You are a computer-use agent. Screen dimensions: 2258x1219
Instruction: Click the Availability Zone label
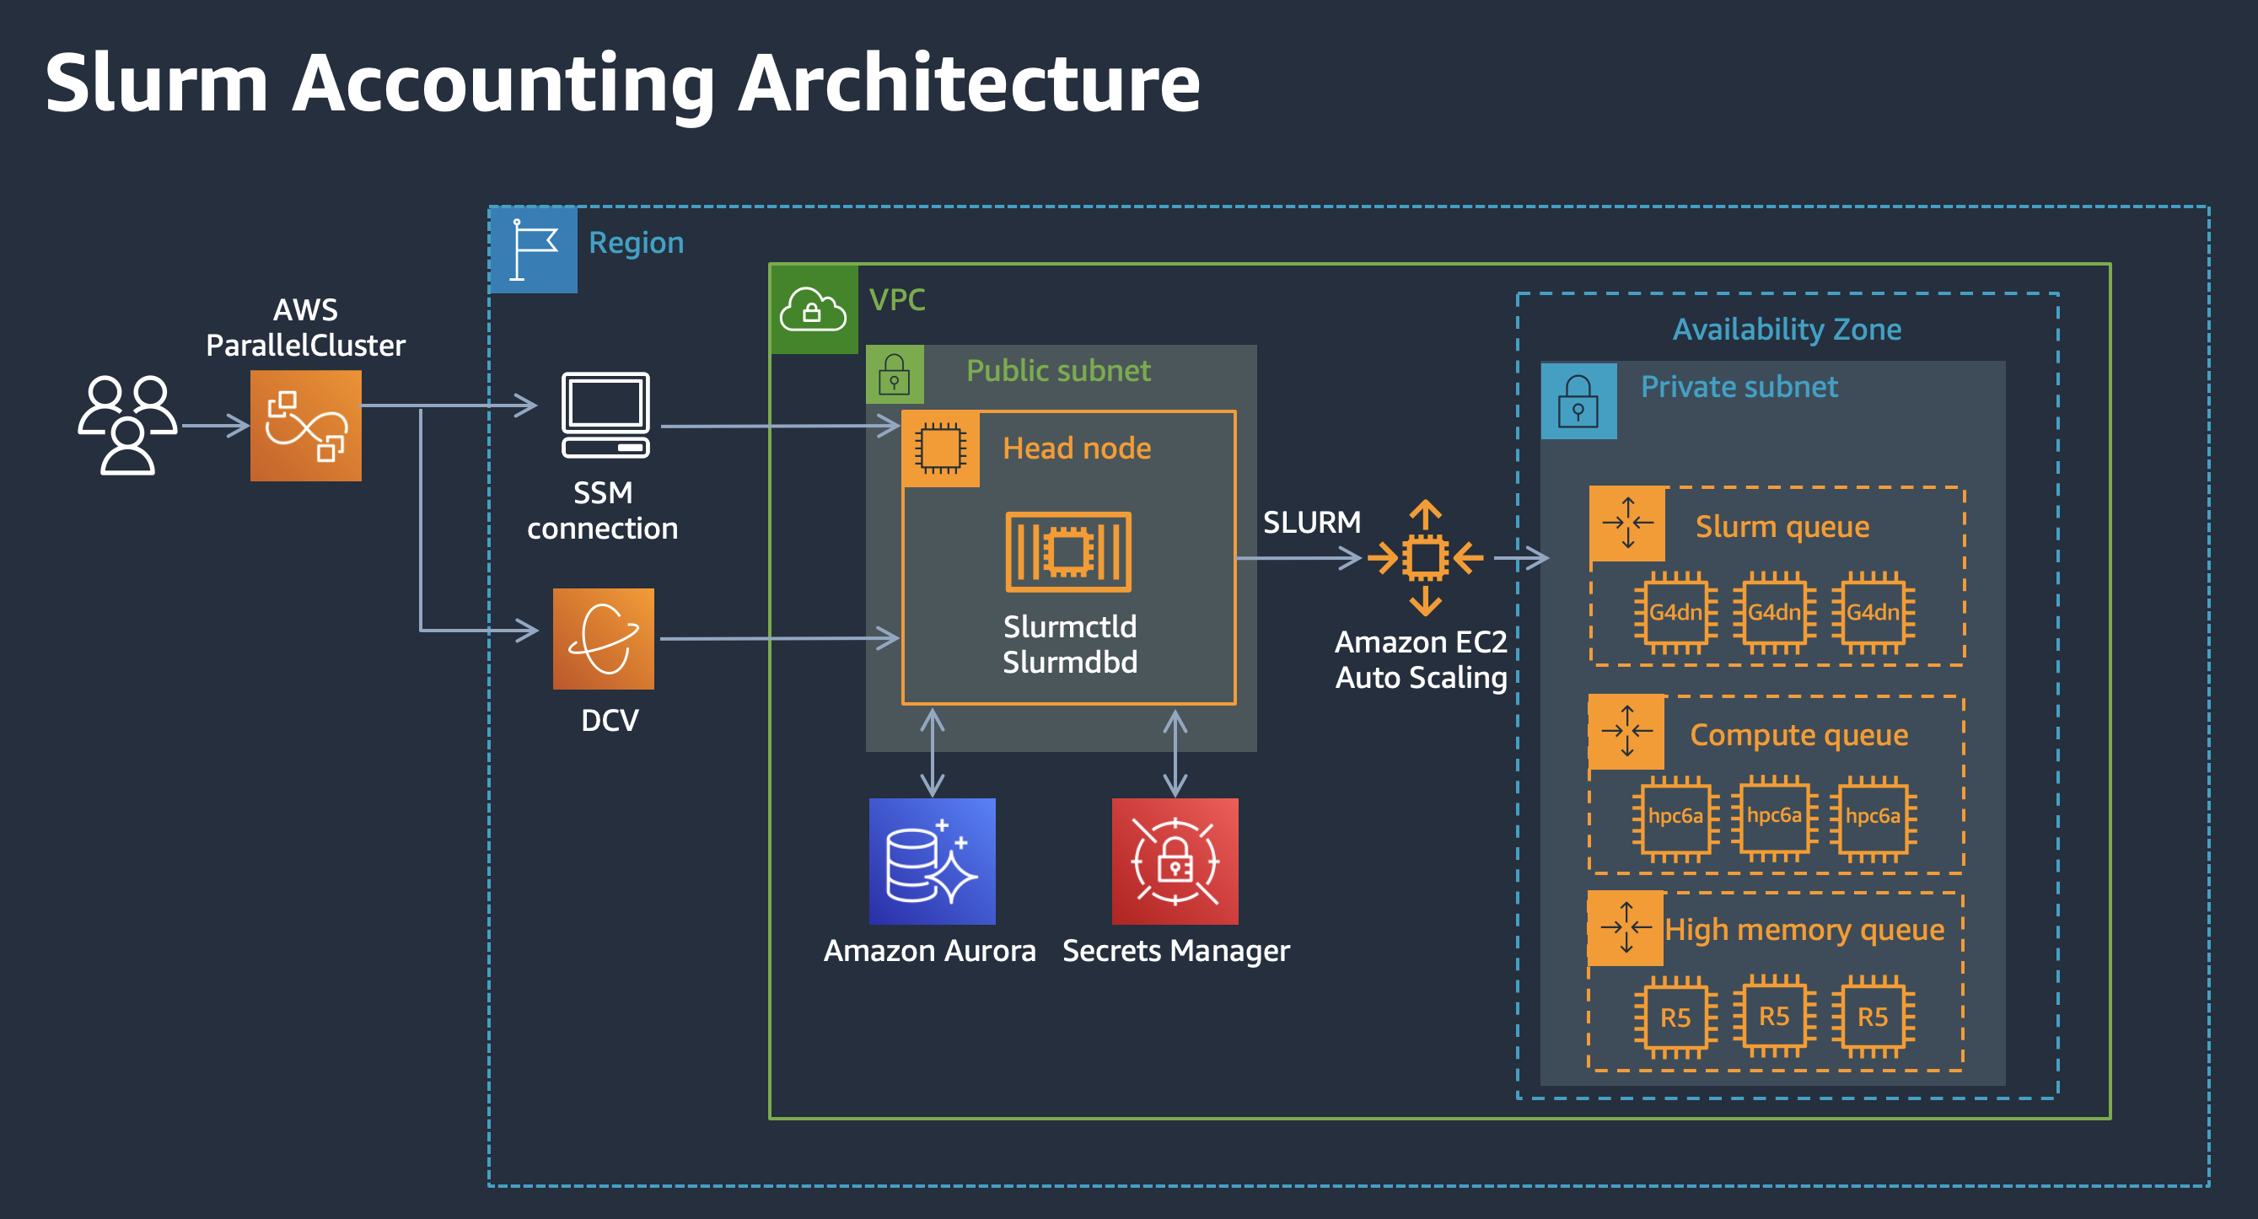pos(1788,330)
